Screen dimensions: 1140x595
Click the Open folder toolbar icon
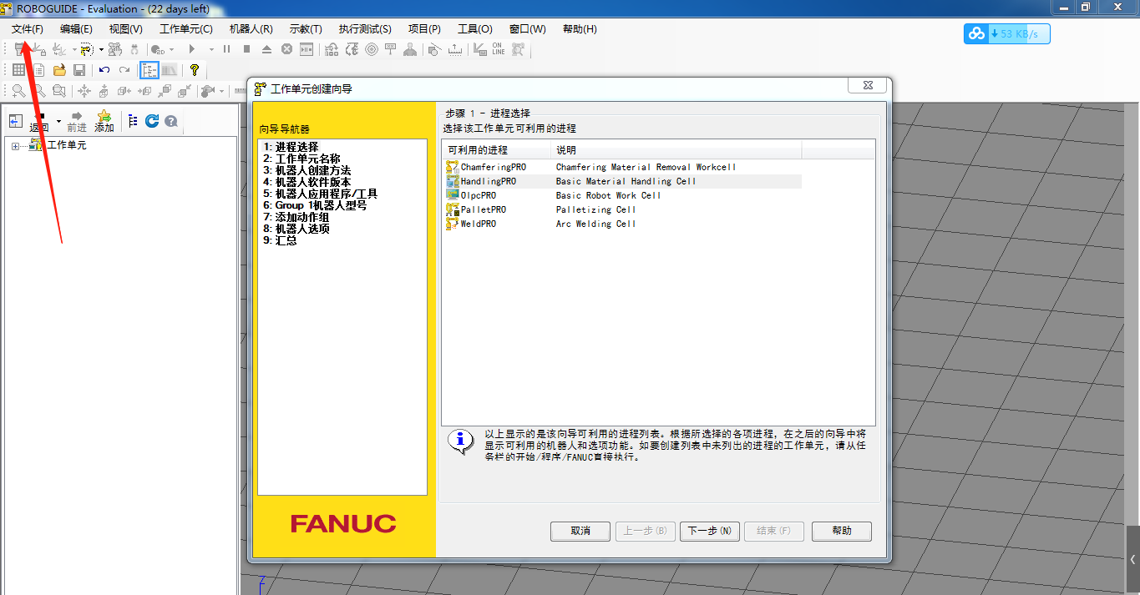59,70
